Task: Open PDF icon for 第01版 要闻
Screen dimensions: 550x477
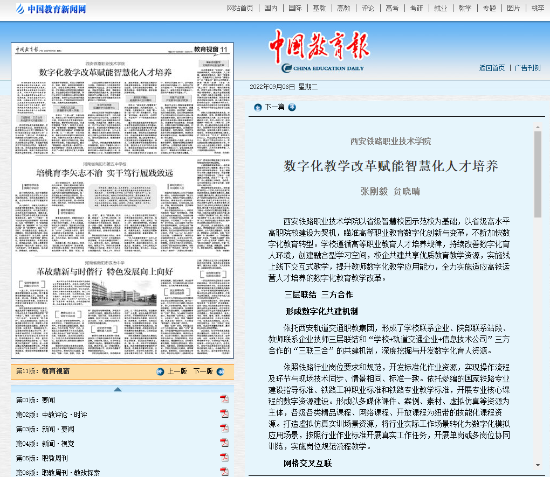Action: point(224,399)
